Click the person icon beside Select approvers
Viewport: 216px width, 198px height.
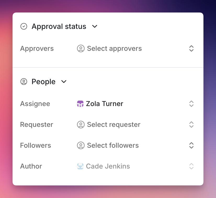pyautogui.click(x=81, y=48)
